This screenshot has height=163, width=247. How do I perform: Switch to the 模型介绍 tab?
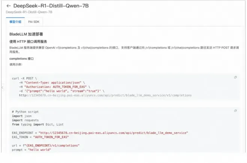pos(15,22)
